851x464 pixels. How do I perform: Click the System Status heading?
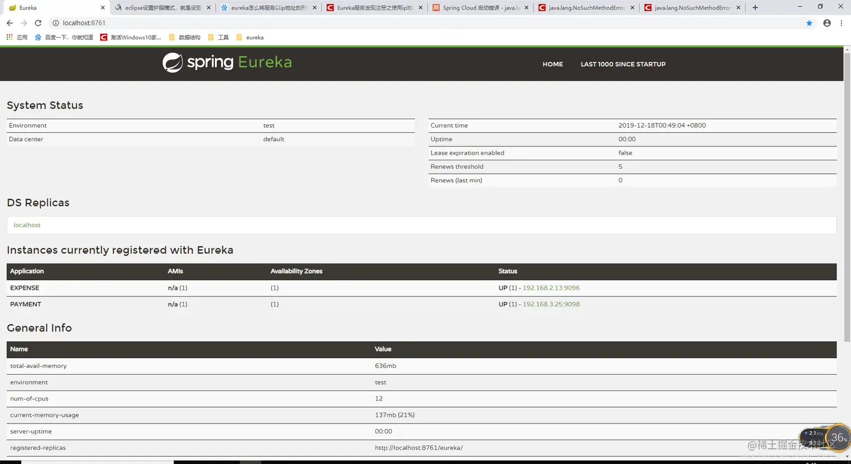click(x=45, y=105)
